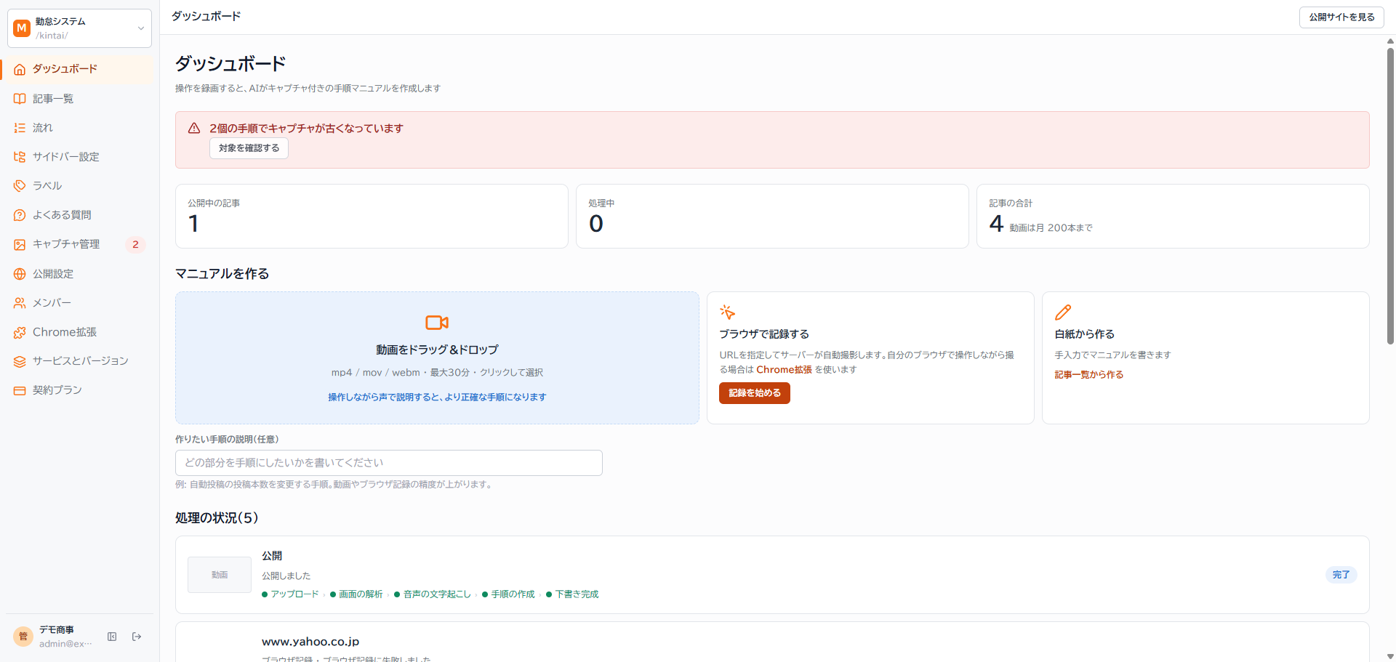Open the メンバー page
1396x662 pixels.
pos(79,303)
